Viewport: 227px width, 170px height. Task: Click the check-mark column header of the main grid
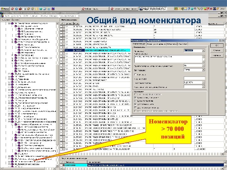tap(62, 23)
